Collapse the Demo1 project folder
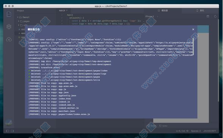The height and width of the screenshot is (138, 223). (18, 17)
